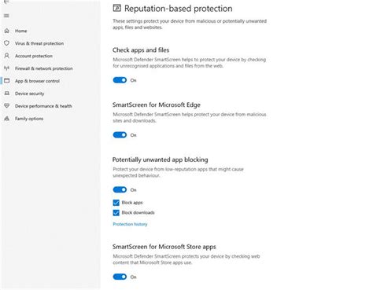Switch off Potentially unwanted app blocking
The height and width of the screenshot is (290, 373).
pyautogui.click(x=120, y=189)
